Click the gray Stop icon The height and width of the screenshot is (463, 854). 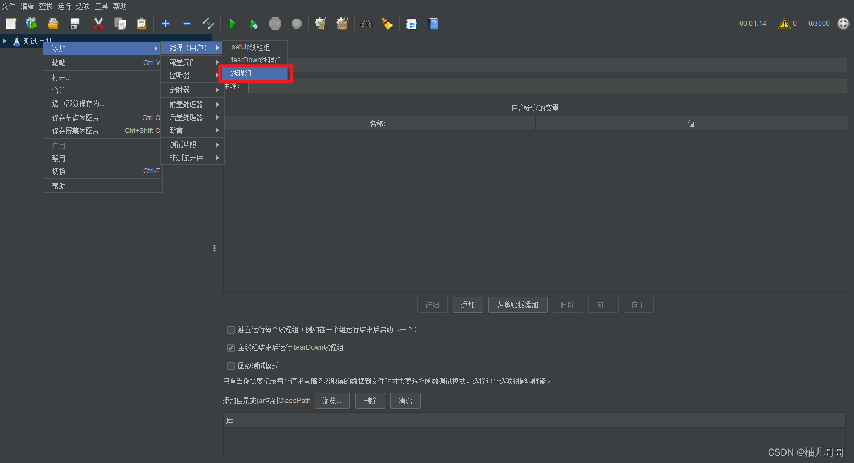[x=275, y=24]
